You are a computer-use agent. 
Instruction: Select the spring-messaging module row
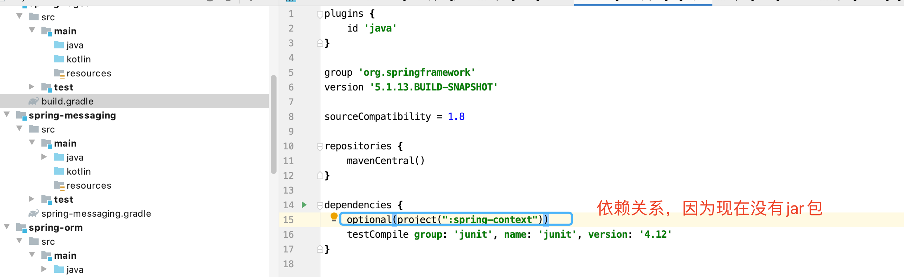coord(134,115)
